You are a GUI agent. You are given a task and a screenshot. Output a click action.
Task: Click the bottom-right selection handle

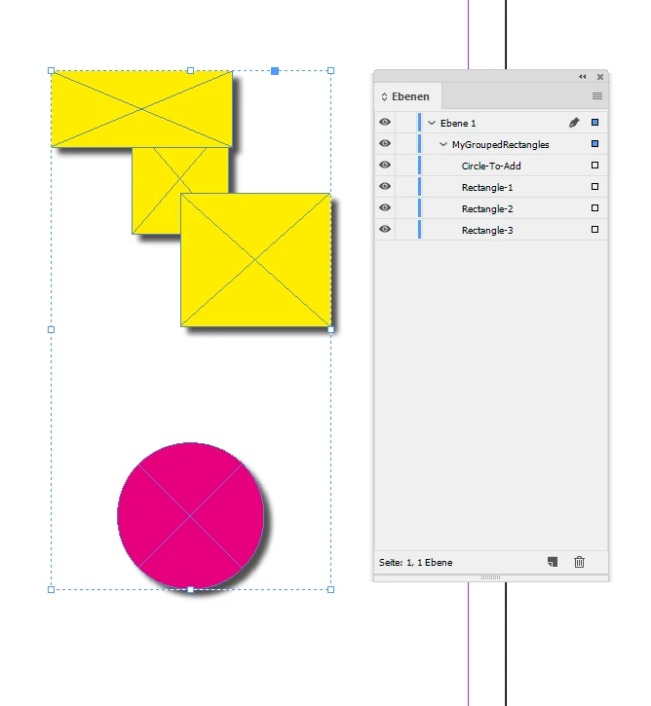point(330,589)
